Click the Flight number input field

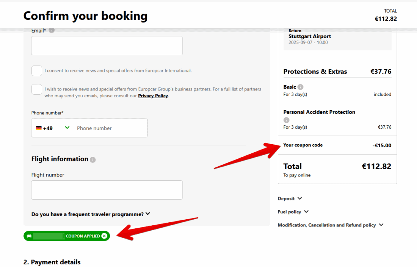[107, 190]
